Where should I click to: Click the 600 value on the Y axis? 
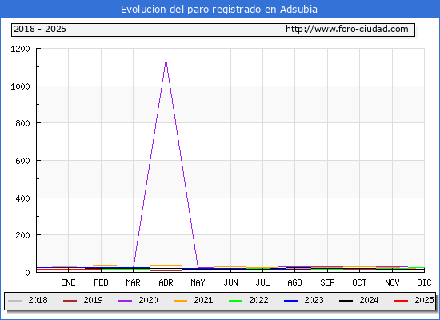(x=22, y=161)
